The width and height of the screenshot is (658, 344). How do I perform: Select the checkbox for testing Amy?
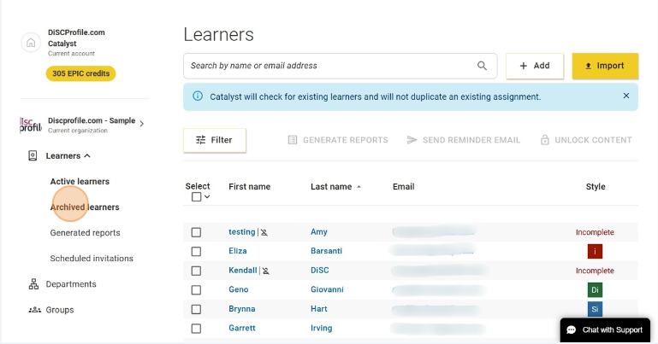pos(196,232)
